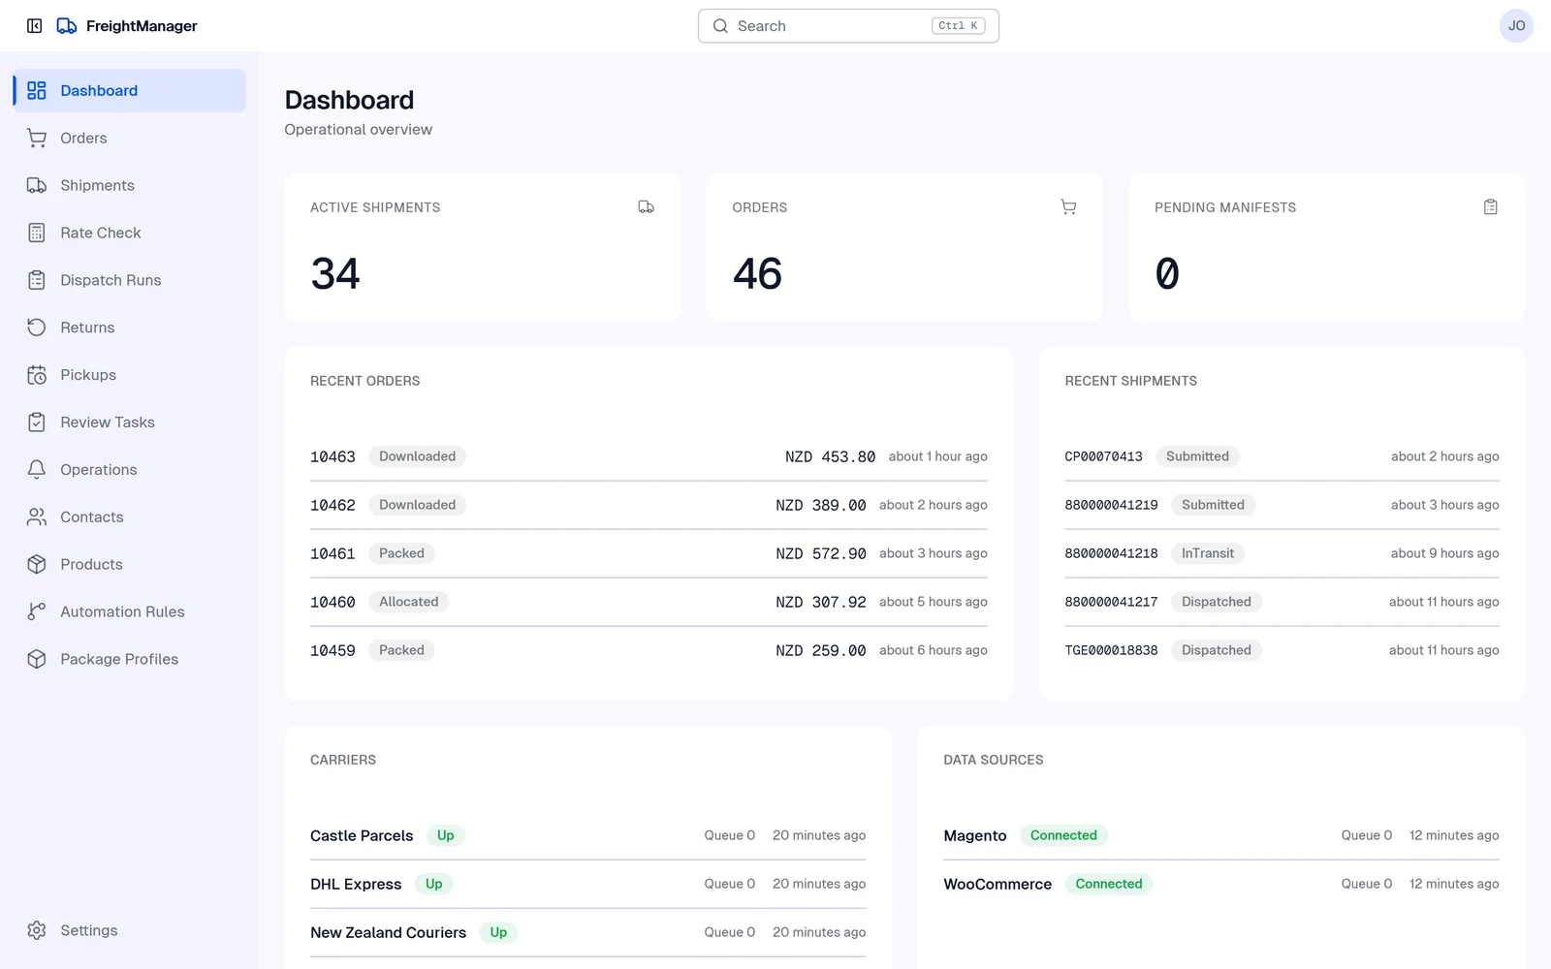Screen dimensions: 1551x969
Task: Click the Automation Rules branch icon
Action: [37, 611]
